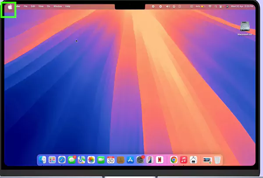
Task: Open iPhone Mirroring in the Dock
Action: click(150, 160)
